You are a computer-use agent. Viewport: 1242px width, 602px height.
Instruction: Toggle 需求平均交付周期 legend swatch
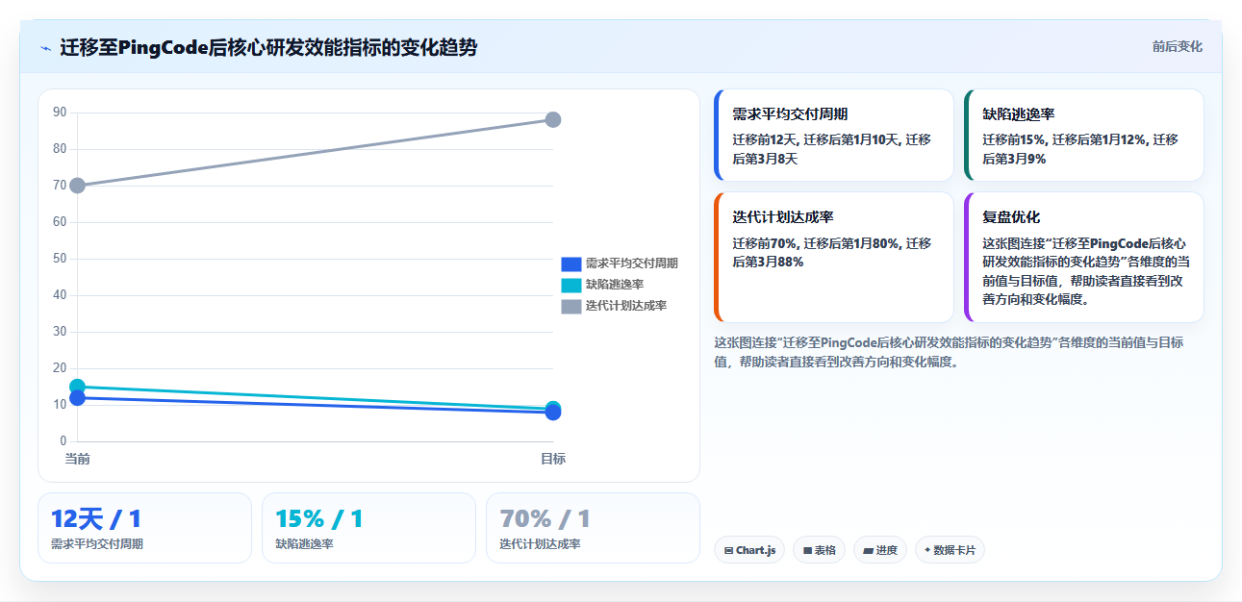[571, 263]
